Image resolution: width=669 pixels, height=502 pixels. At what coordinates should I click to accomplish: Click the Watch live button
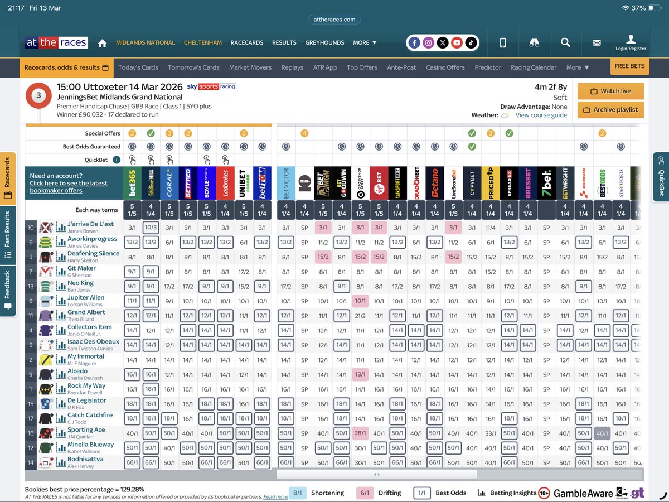click(x=610, y=91)
